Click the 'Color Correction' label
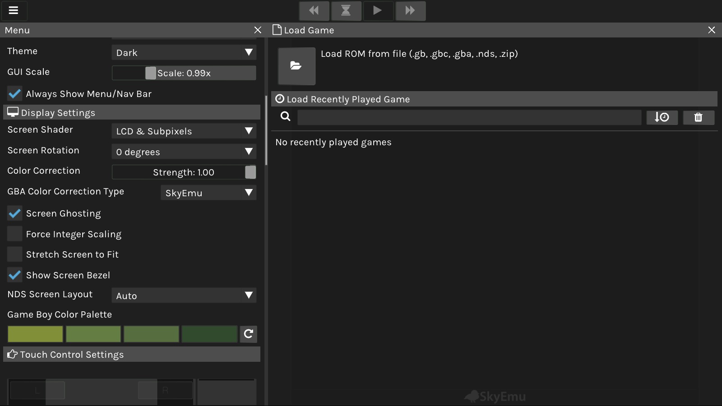This screenshot has width=722, height=406. (x=44, y=171)
